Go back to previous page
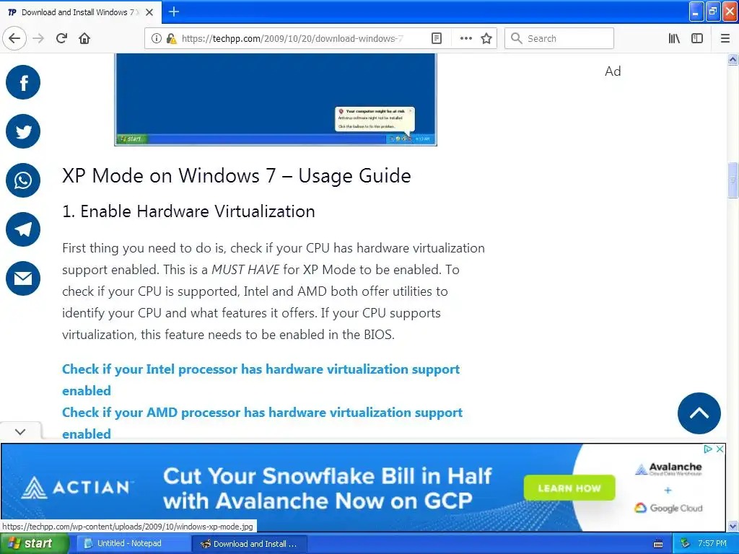Viewport: 739px width, 554px height. (14, 38)
